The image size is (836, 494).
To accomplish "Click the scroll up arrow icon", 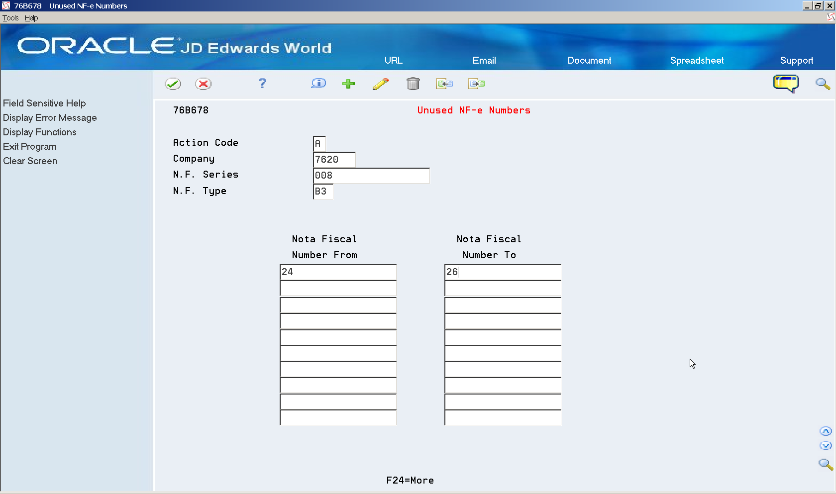I will pos(826,431).
